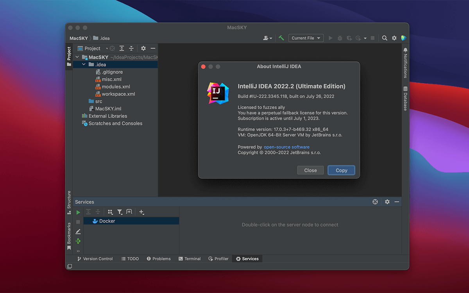Select modules.xml in the project tree

pos(113,87)
